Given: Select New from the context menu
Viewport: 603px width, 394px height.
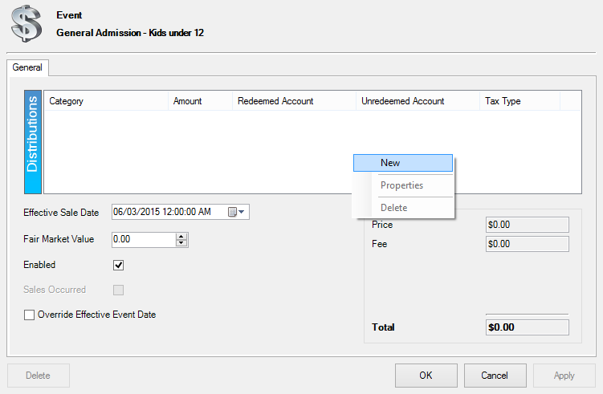Looking at the screenshot, I should point(403,163).
